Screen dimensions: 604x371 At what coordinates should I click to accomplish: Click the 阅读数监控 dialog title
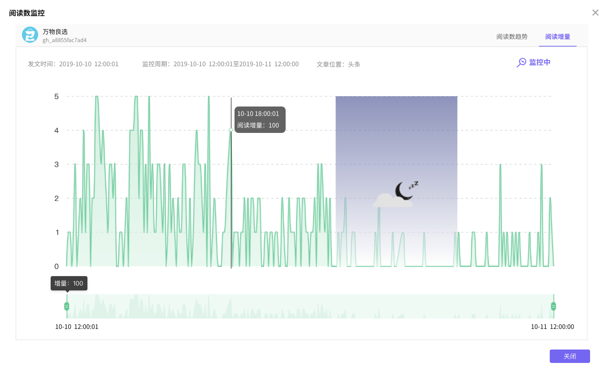(x=27, y=13)
